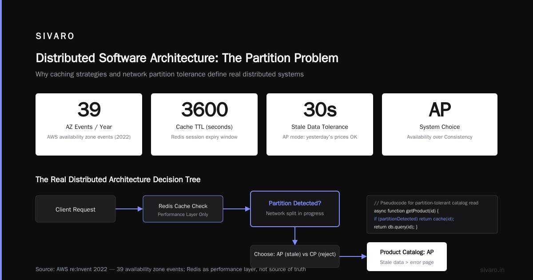
Task: Click the "Stale Data Tolerance" label
Action: tap(320, 127)
